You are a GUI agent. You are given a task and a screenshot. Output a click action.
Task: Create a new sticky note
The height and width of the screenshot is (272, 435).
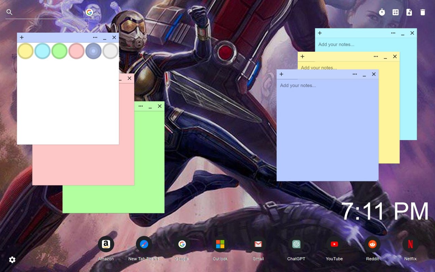[x=409, y=12]
